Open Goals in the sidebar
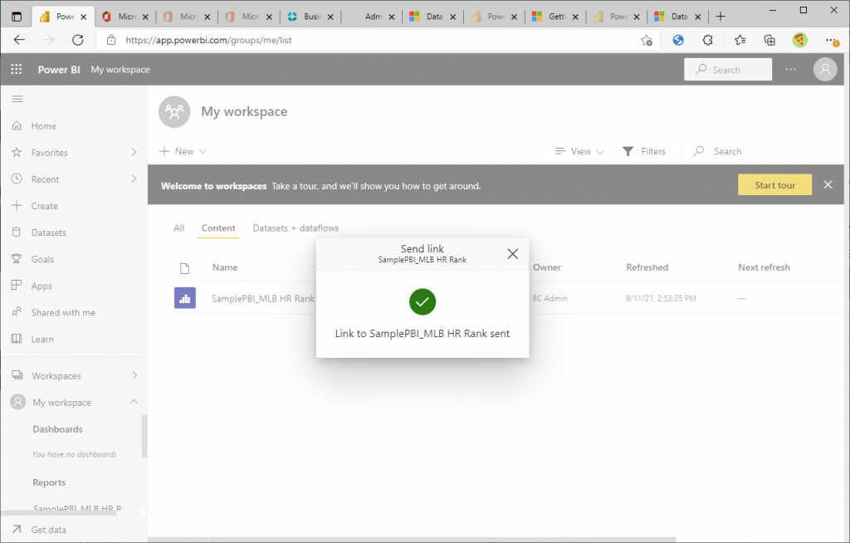 pos(42,259)
